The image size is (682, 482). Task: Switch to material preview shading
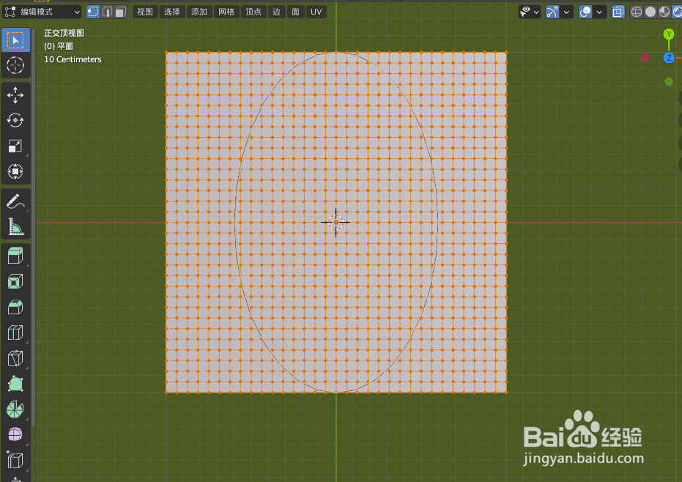[x=664, y=12]
